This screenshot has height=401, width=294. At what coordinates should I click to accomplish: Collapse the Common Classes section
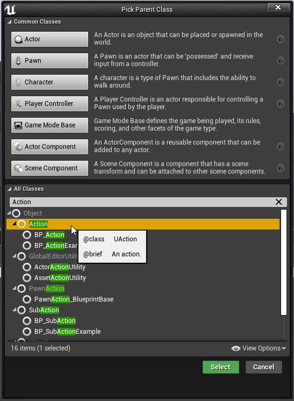(10, 22)
